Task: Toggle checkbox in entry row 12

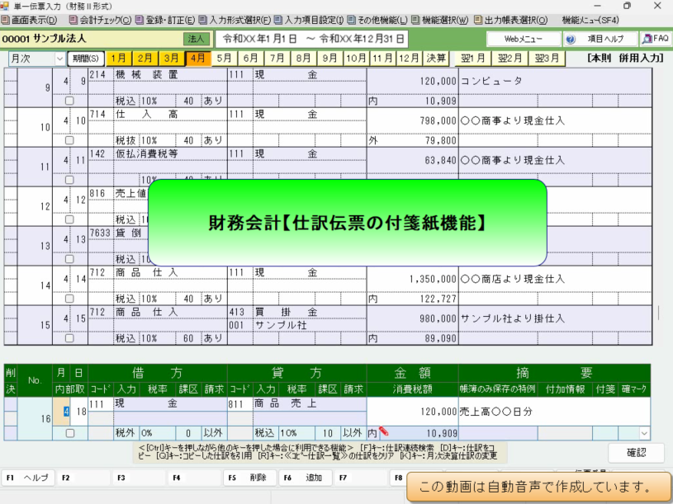Action: click(x=69, y=219)
